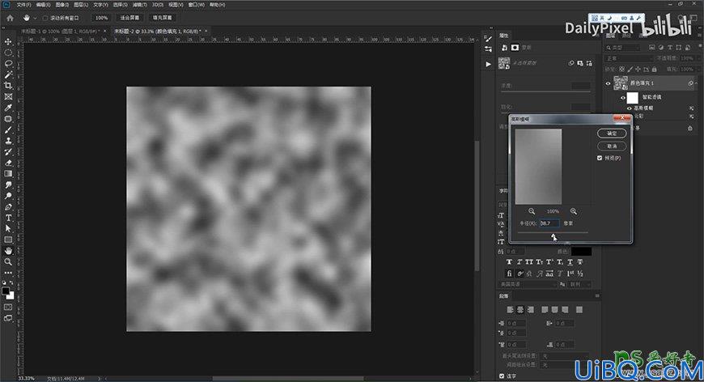Screen dimensions: 704x382
Task: Click the Home icon in options bar
Action: [x=10, y=18]
